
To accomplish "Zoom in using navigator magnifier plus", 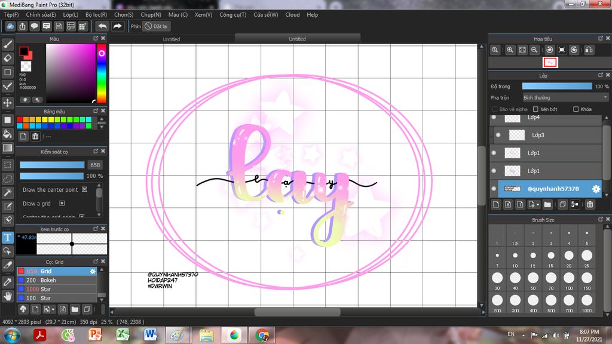I will [x=510, y=50].
